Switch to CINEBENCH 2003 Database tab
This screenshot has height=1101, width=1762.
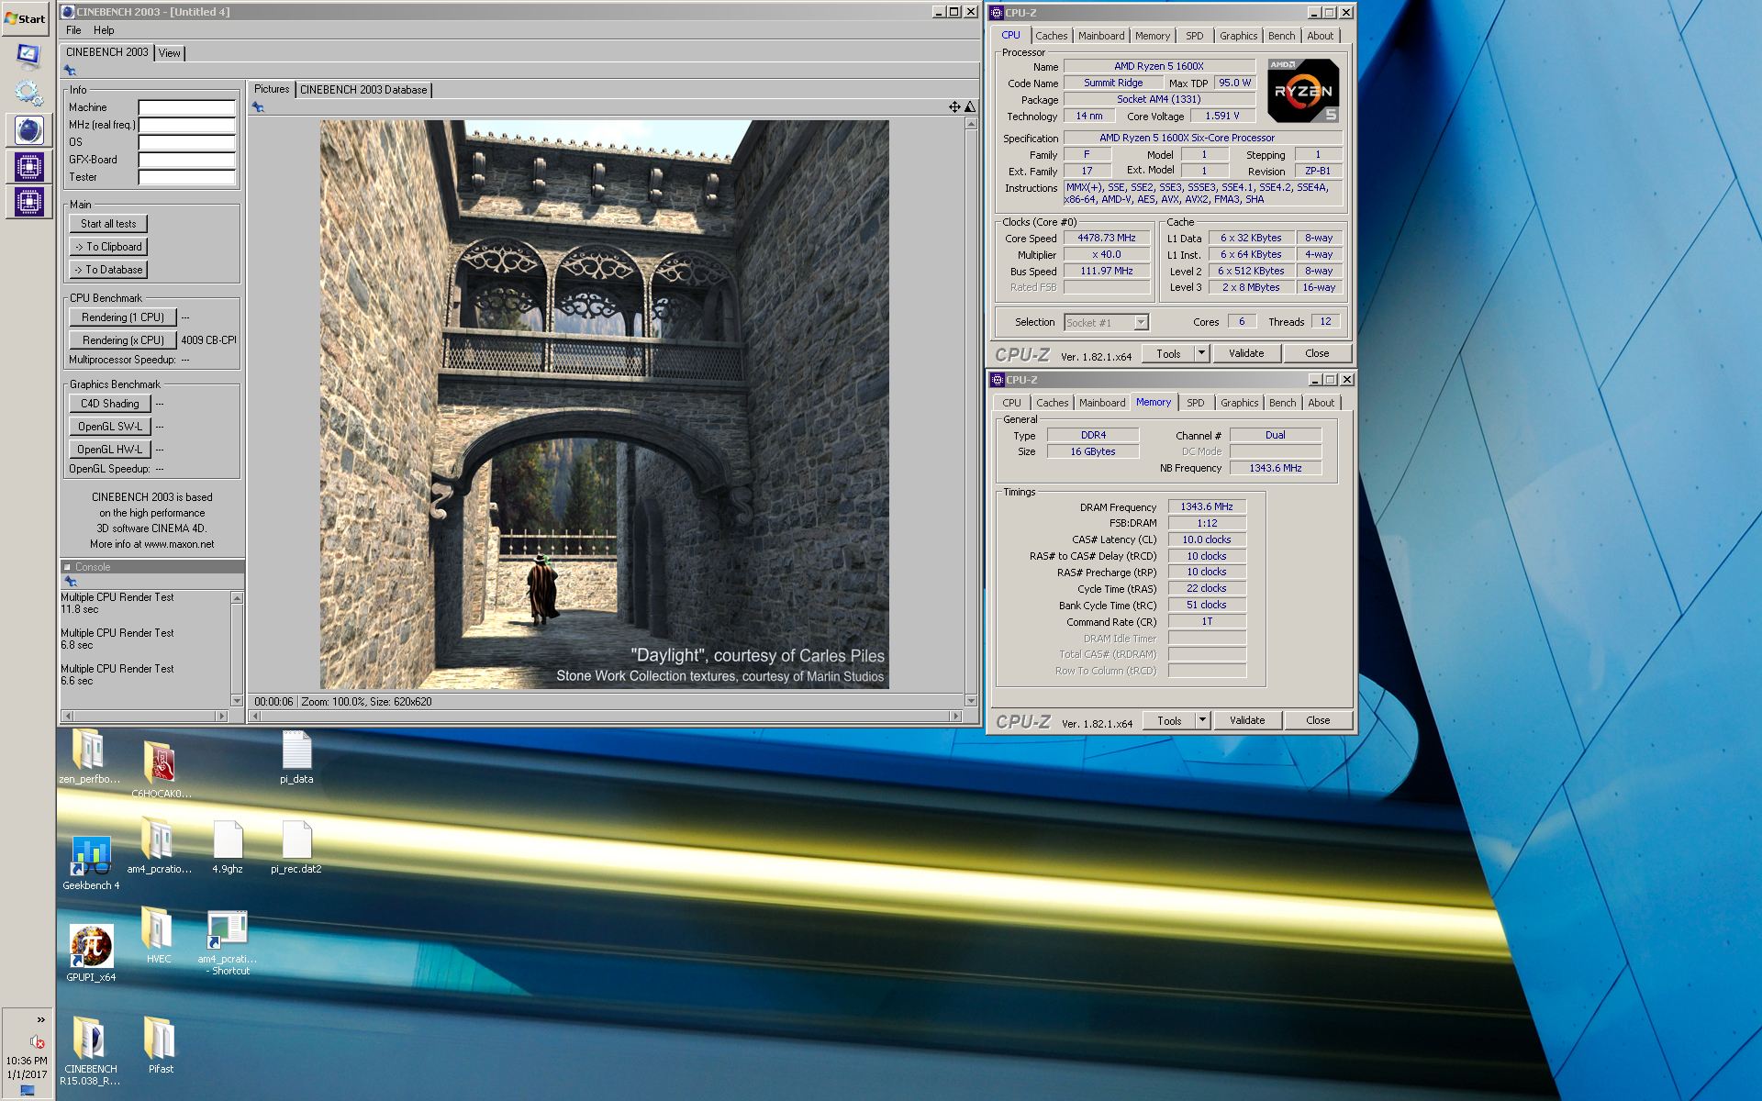(x=363, y=90)
